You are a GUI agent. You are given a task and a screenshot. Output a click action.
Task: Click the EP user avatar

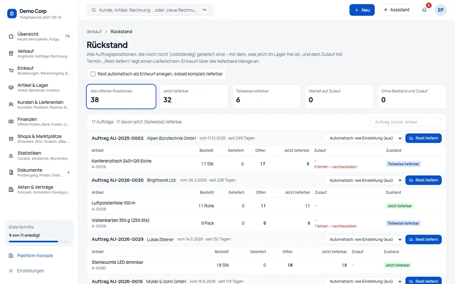pyautogui.click(x=441, y=10)
